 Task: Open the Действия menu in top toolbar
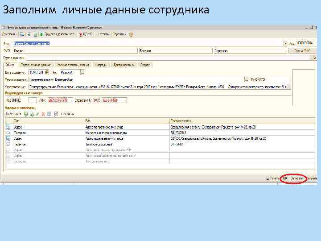coord(9,34)
